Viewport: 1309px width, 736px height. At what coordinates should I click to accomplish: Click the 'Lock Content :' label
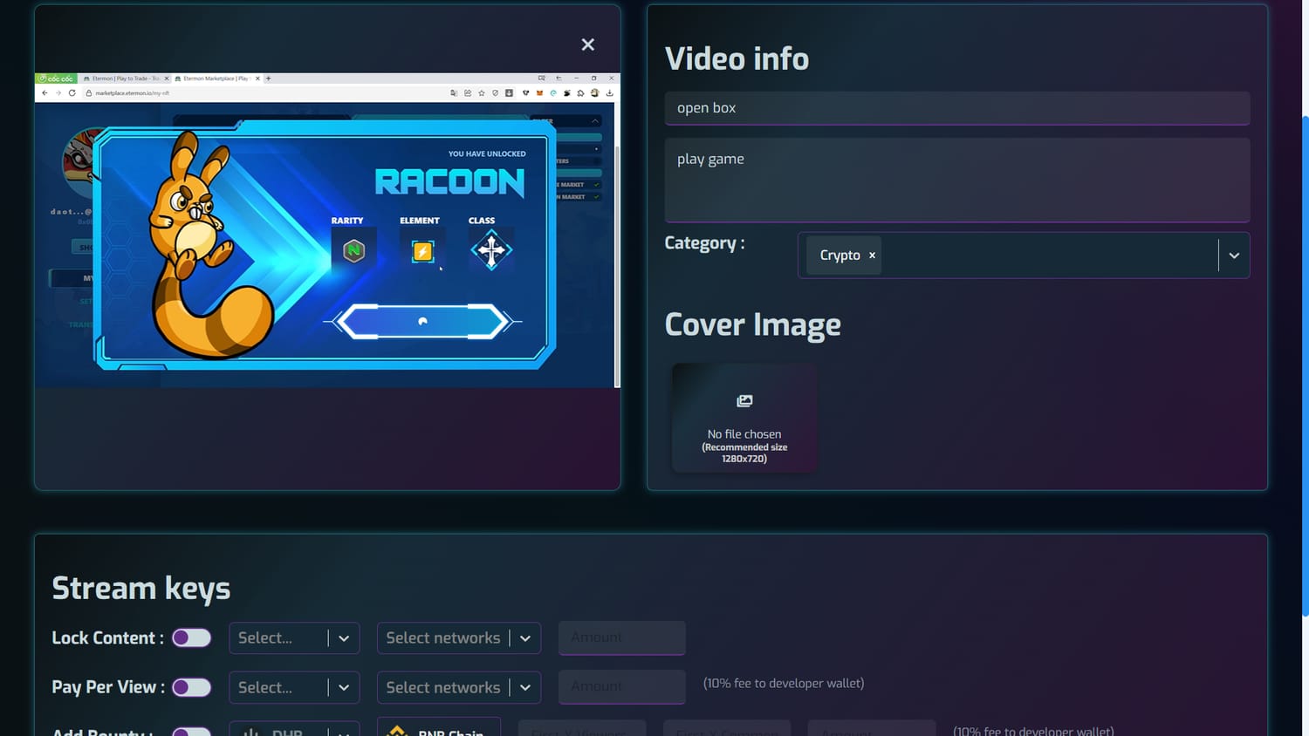pos(108,637)
